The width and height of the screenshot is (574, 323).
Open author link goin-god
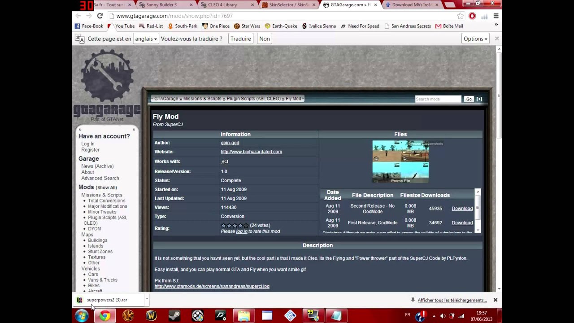pyautogui.click(x=230, y=143)
